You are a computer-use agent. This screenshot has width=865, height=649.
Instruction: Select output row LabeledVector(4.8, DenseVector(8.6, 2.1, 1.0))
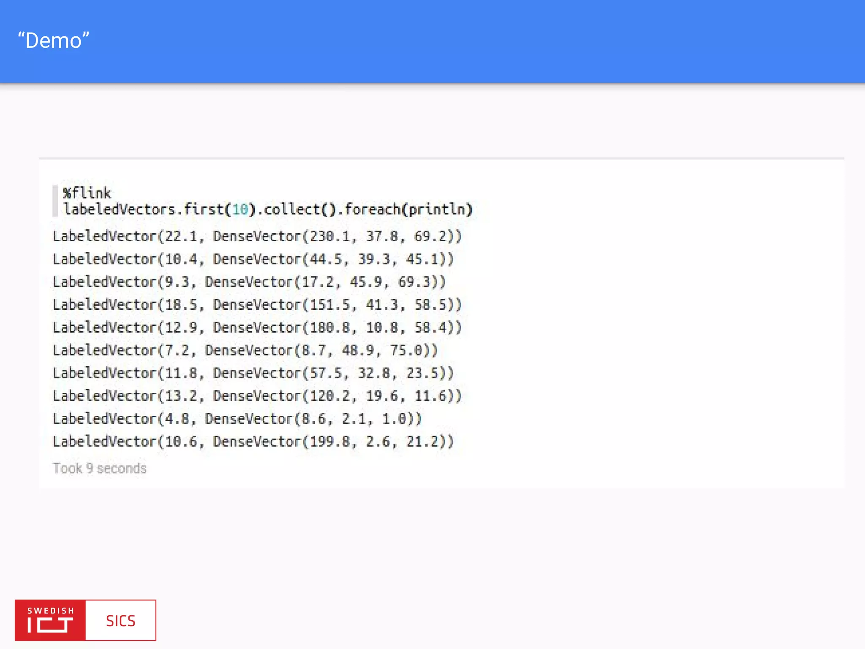click(x=237, y=419)
